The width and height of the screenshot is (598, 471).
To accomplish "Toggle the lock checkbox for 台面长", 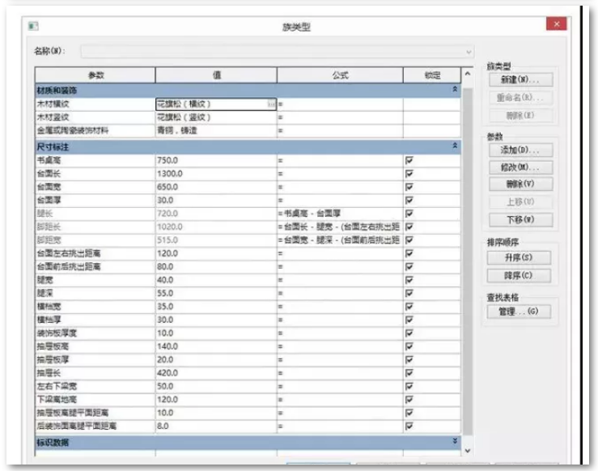I will 409,173.
